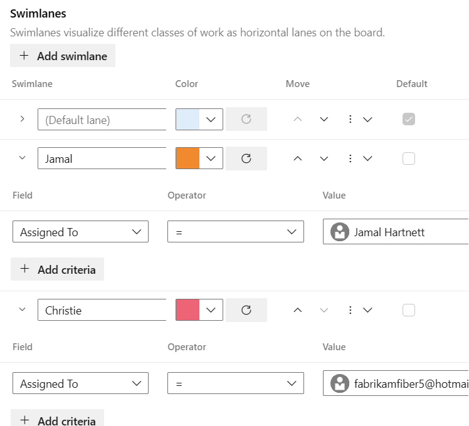Screen dimensions: 469x426
Task: Collapse the Jamal swimlane criteria
Action: [x=23, y=158]
